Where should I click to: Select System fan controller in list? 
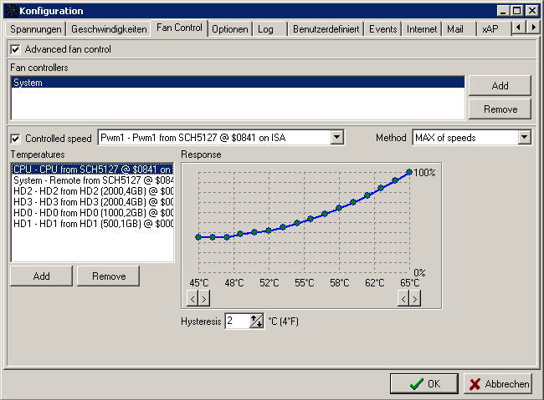click(x=238, y=84)
